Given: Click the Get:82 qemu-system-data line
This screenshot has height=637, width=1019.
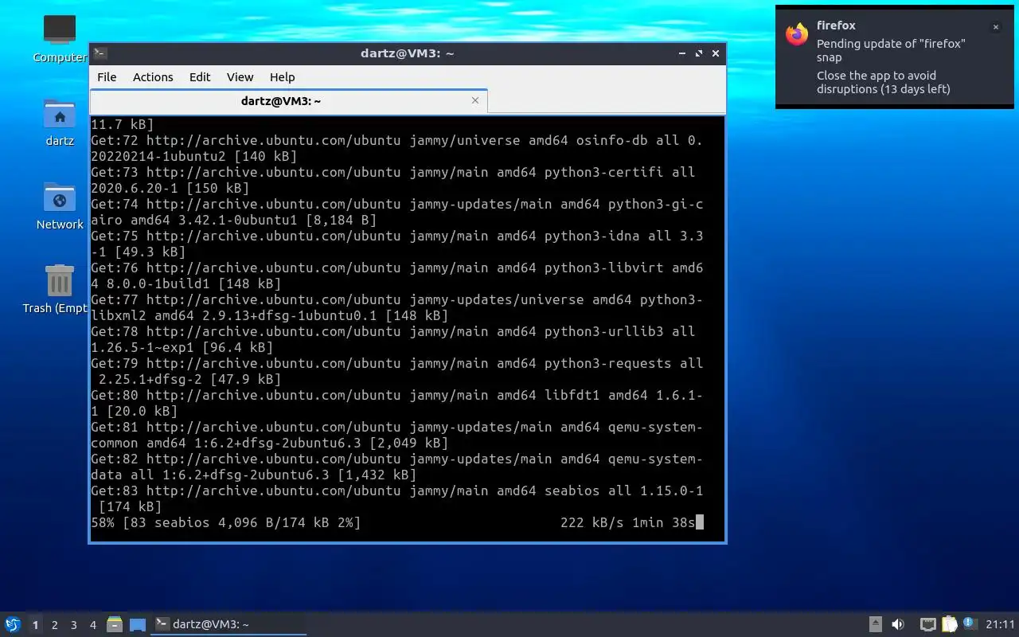Looking at the screenshot, I should (396, 467).
